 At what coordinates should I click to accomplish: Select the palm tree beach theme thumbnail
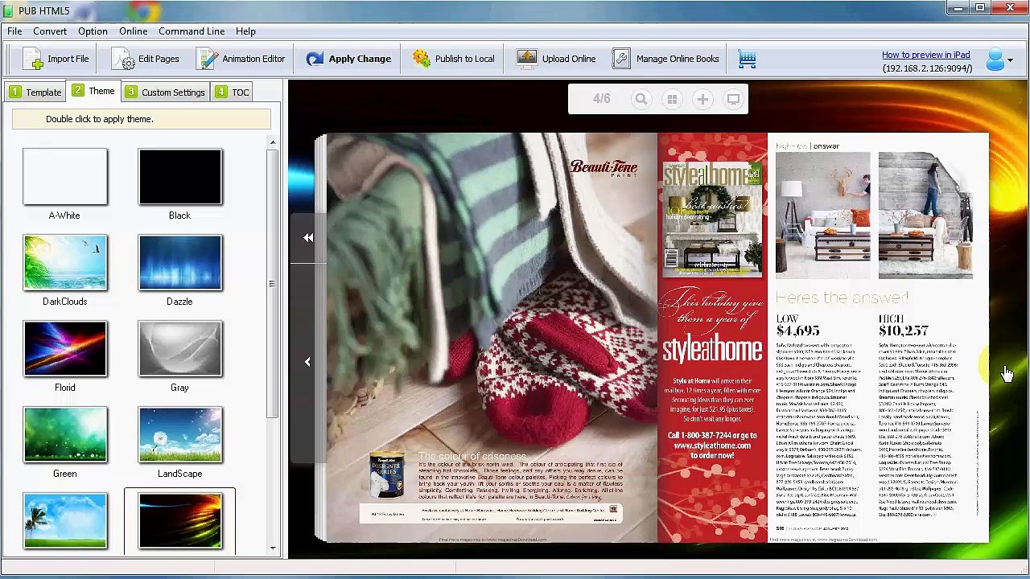(64, 520)
